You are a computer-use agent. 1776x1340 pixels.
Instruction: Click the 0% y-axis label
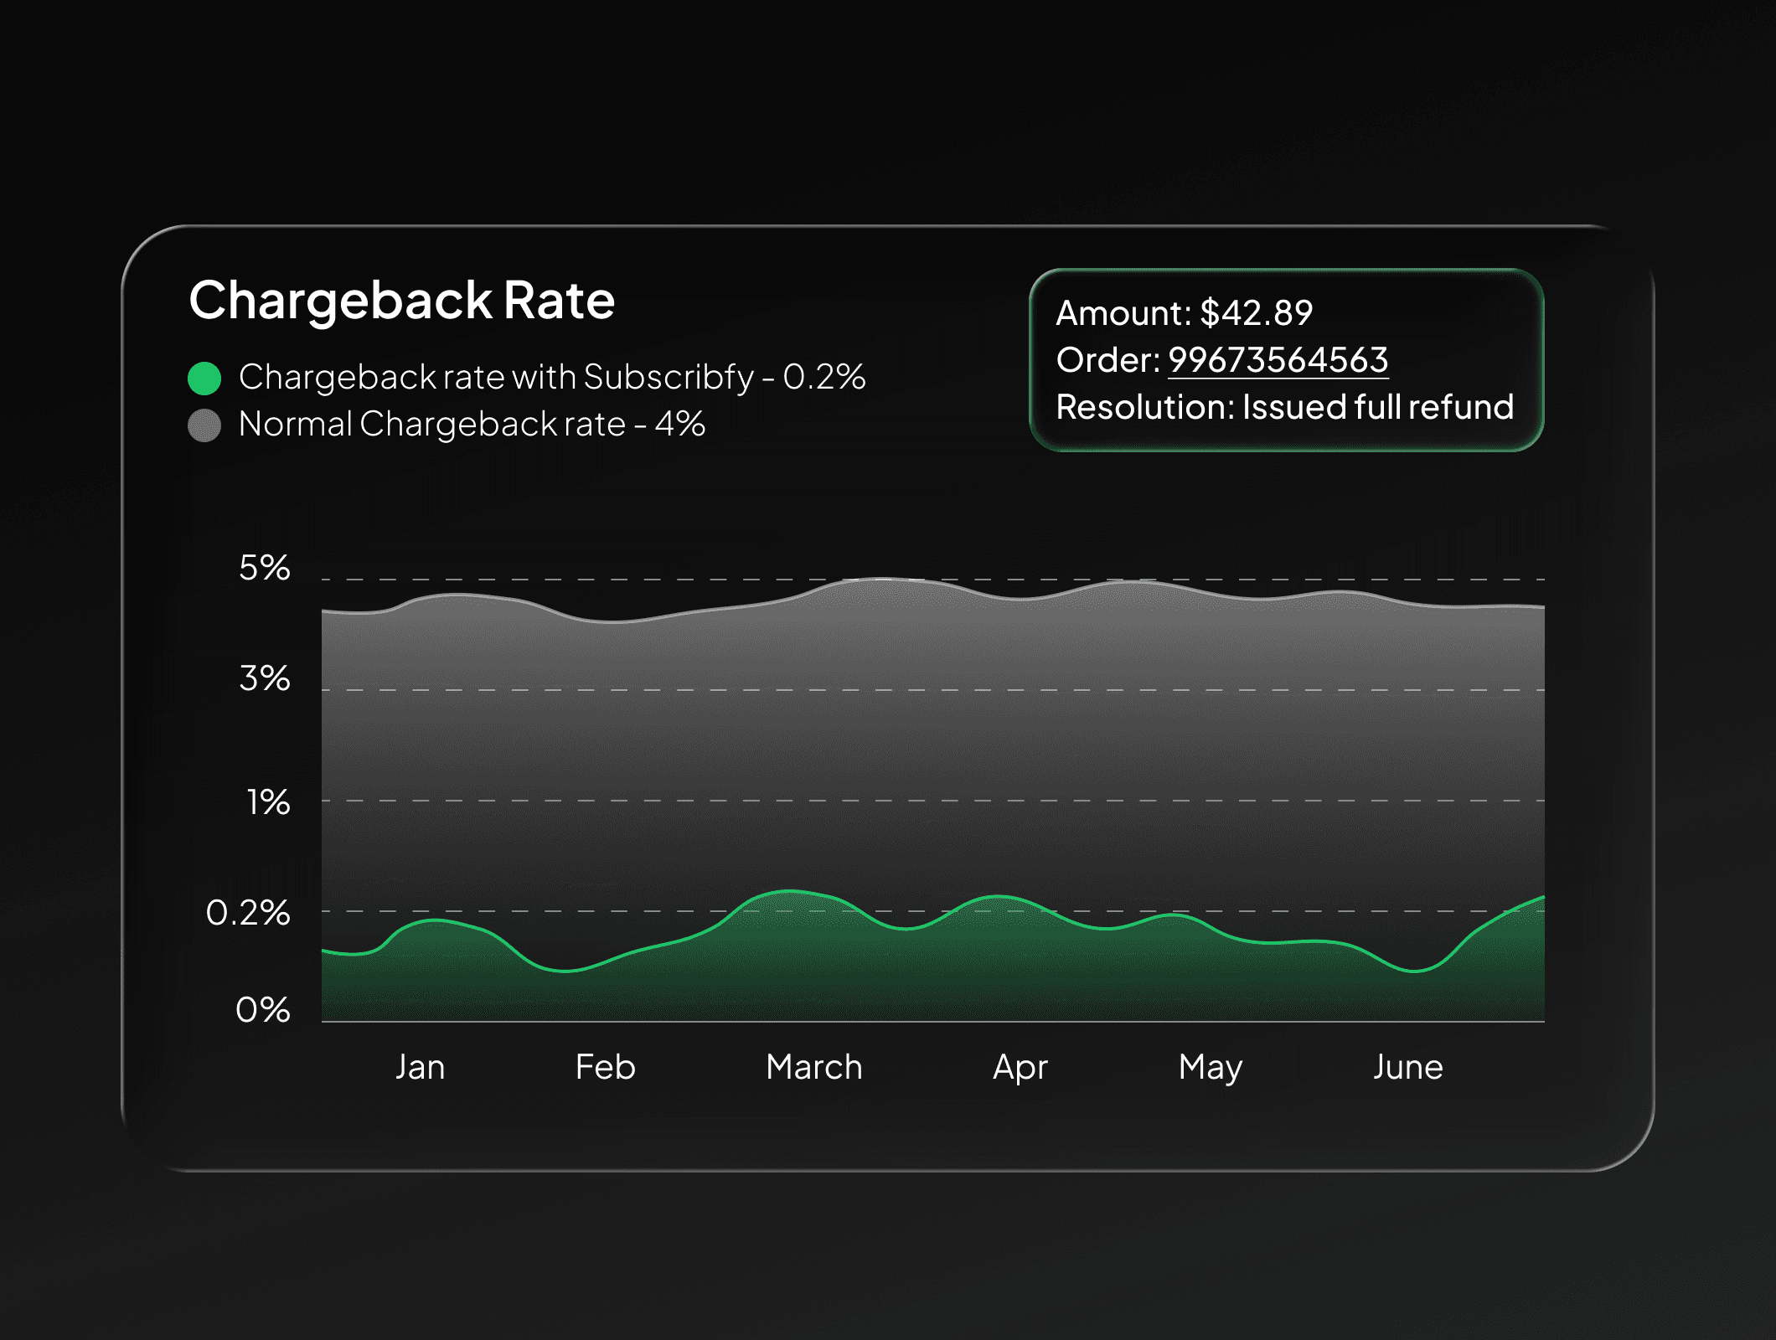coord(263,1010)
